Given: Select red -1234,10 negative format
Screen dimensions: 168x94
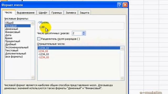Looking at the screenshot, I should pyautogui.click(x=79, y=57).
